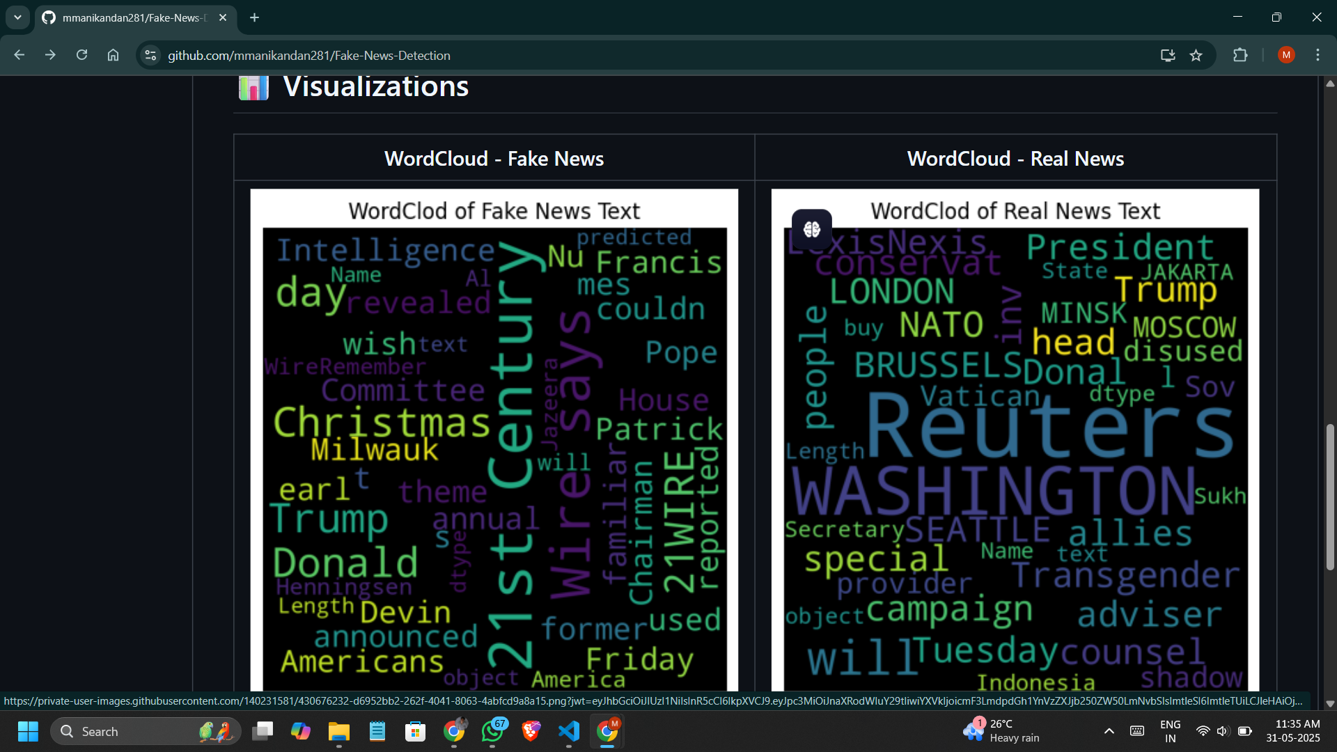Open the Real News word cloud image
This screenshot has height=752, width=1337.
(x=1015, y=440)
